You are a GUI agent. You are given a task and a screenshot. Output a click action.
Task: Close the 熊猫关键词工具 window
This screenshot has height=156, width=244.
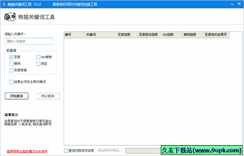coord(239,4)
